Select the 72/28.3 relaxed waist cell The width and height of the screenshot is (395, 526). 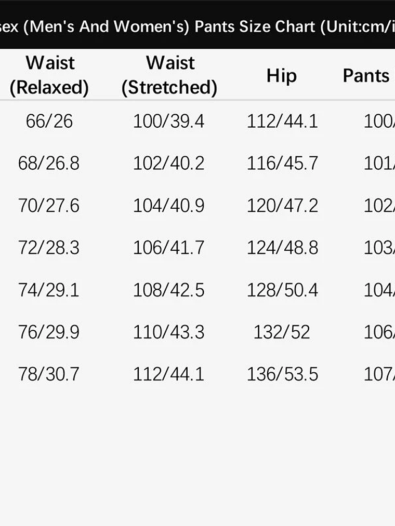49,248
